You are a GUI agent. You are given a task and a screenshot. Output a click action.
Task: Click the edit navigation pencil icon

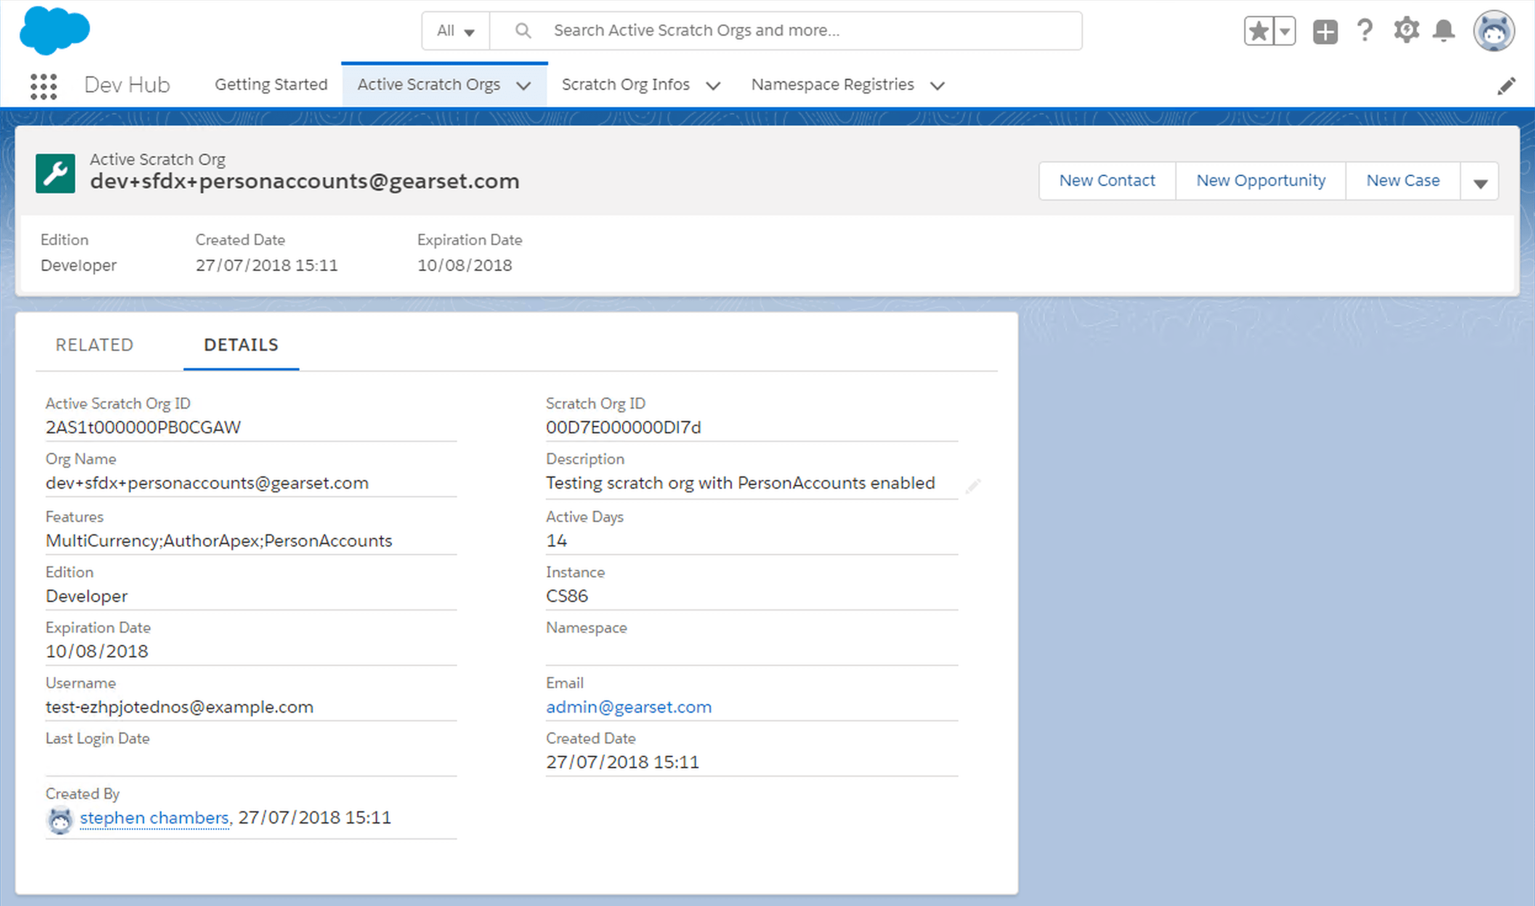tap(1506, 86)
